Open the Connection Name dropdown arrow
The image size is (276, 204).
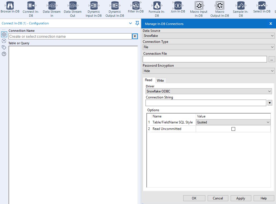135,36
